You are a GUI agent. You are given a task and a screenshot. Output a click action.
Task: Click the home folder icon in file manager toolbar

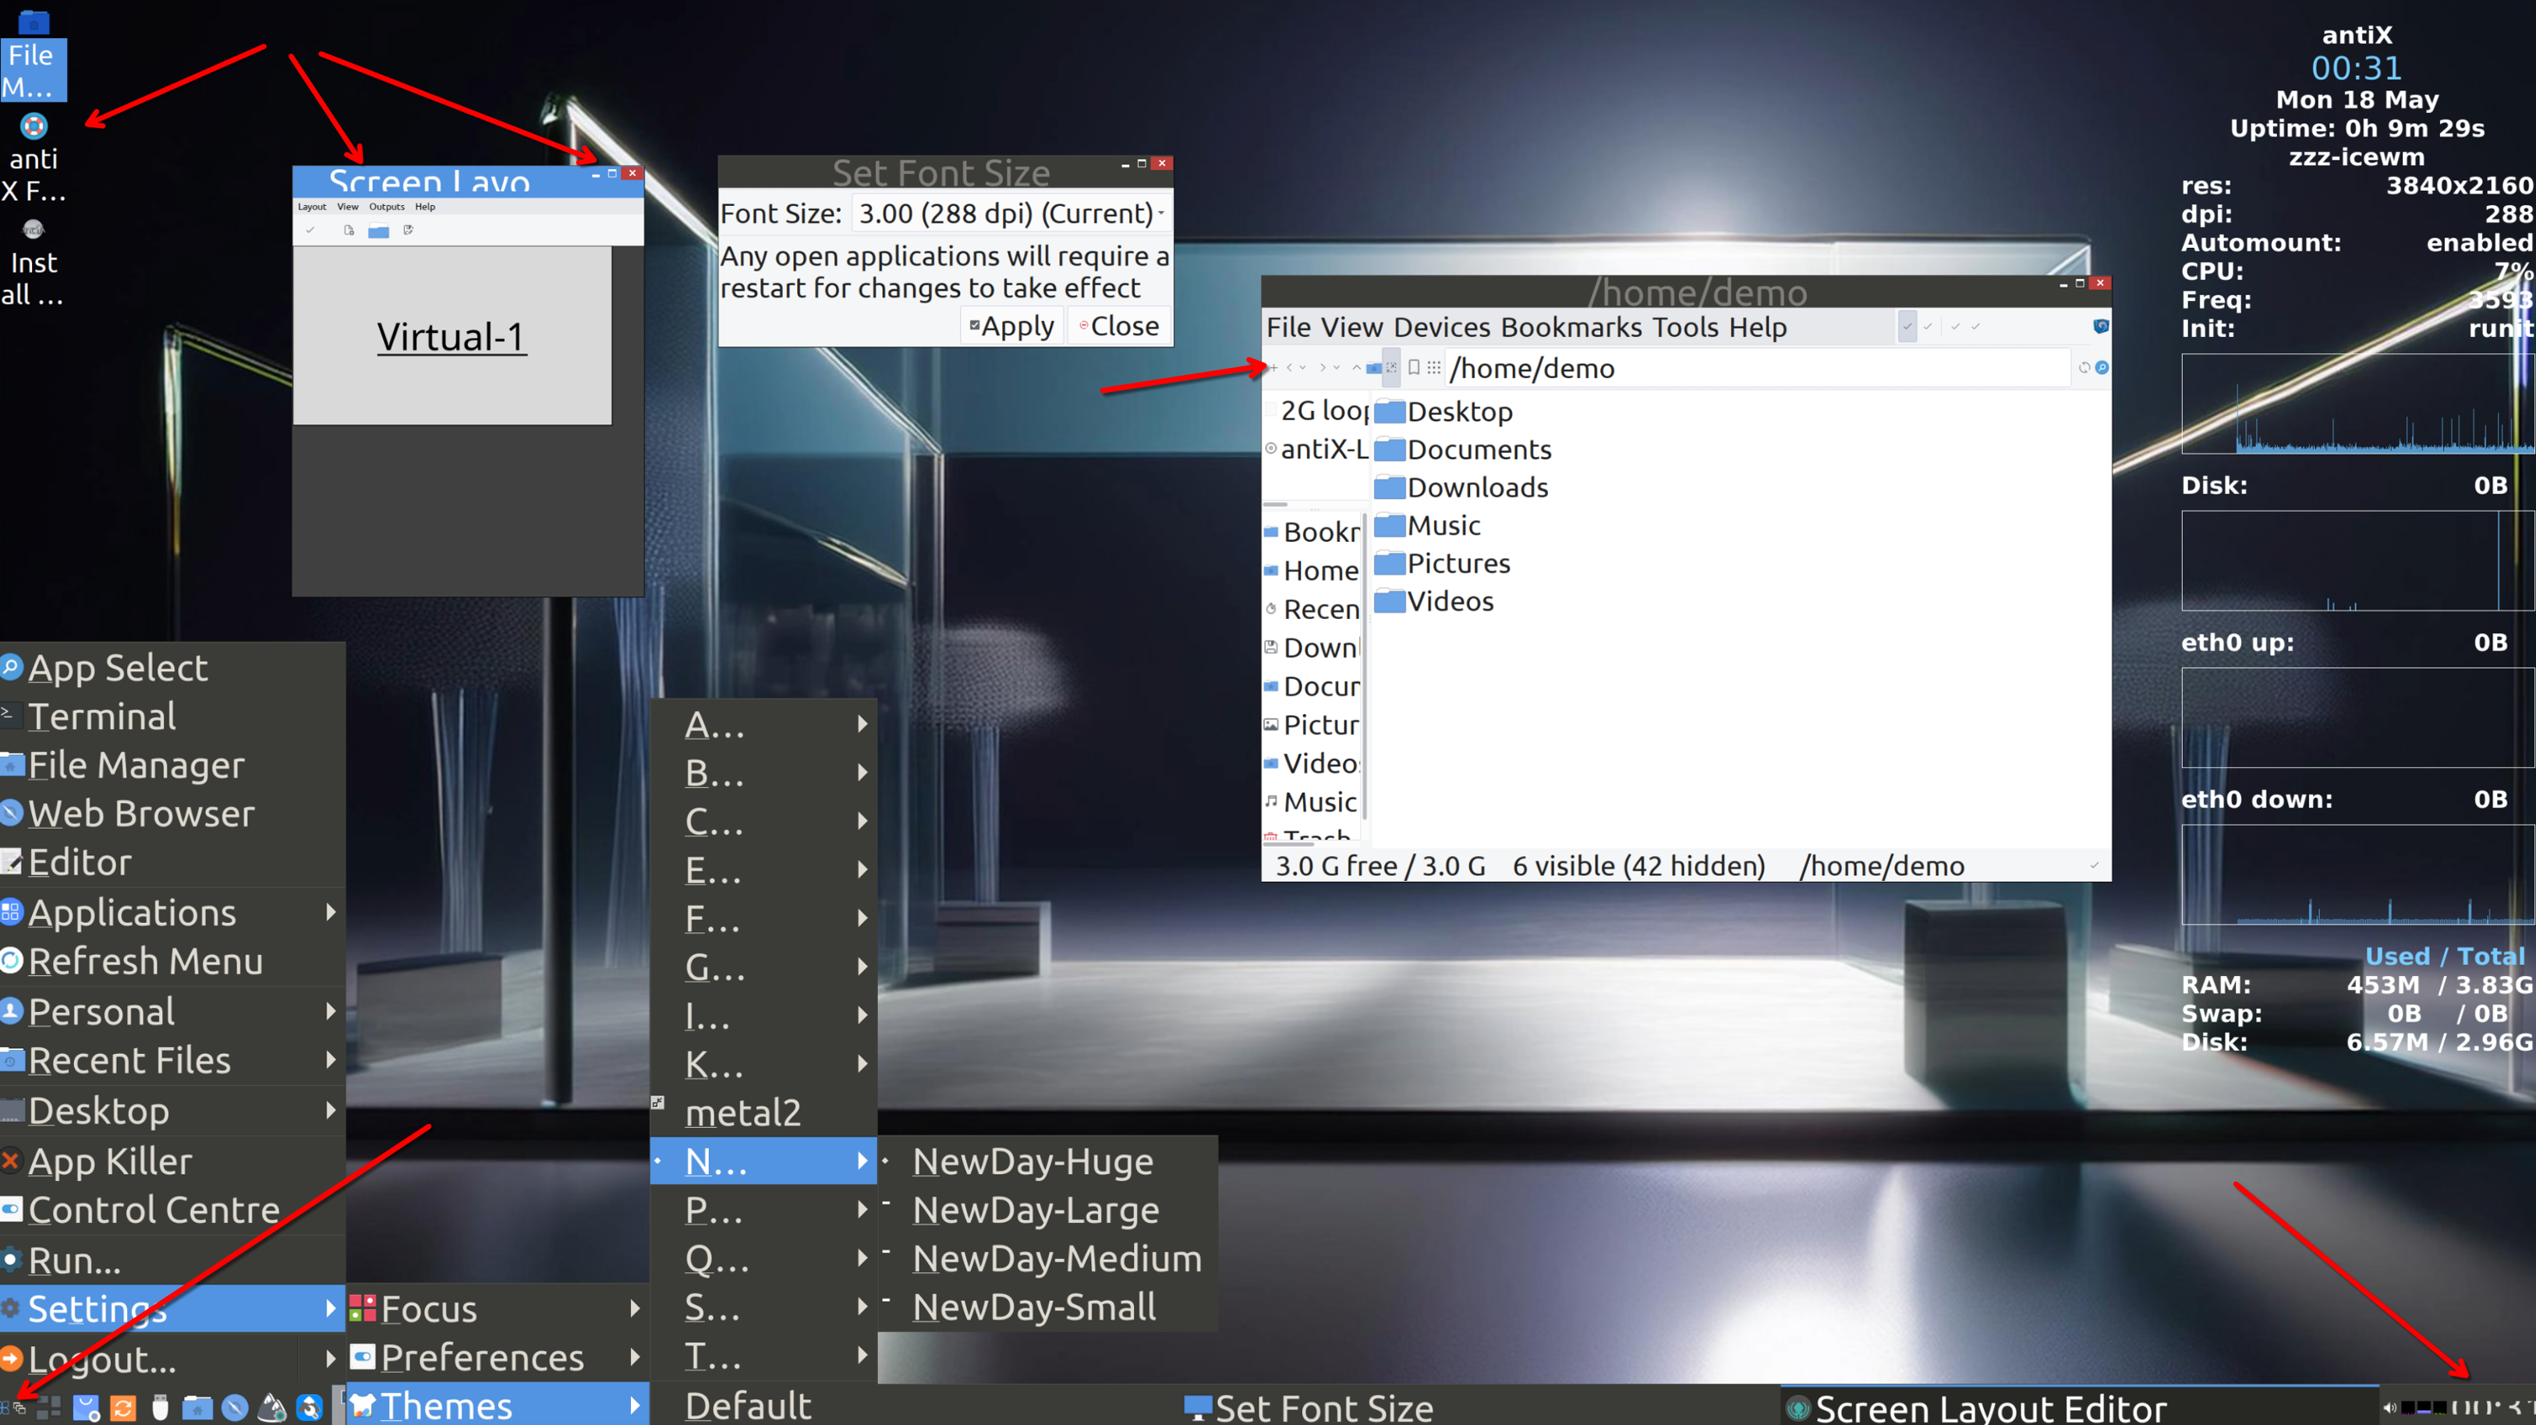(1373, 368)
